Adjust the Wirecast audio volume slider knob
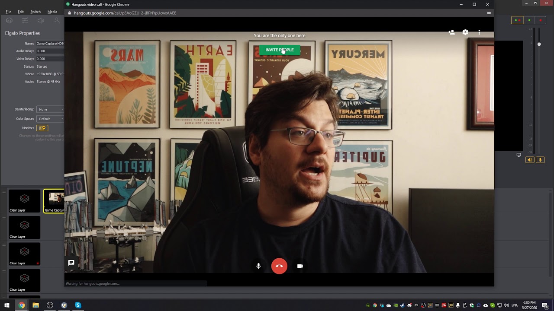Image resolution: width=554 pixels, height=311 pixels. 539,44
